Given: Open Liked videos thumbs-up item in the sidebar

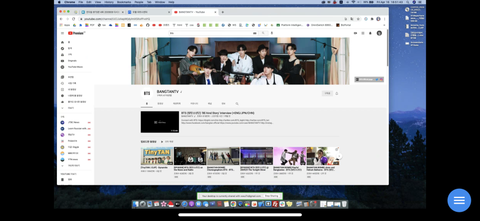Looking at the screenshot, I should pos(73,102).
